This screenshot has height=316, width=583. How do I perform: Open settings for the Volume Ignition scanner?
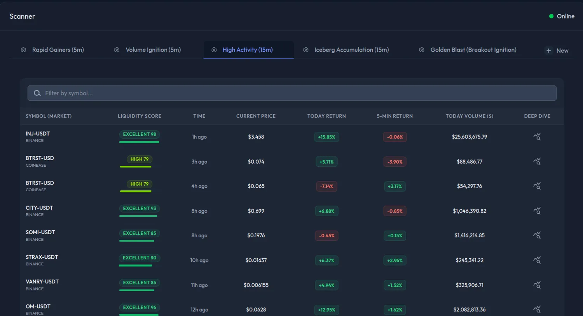click(117, 50)
